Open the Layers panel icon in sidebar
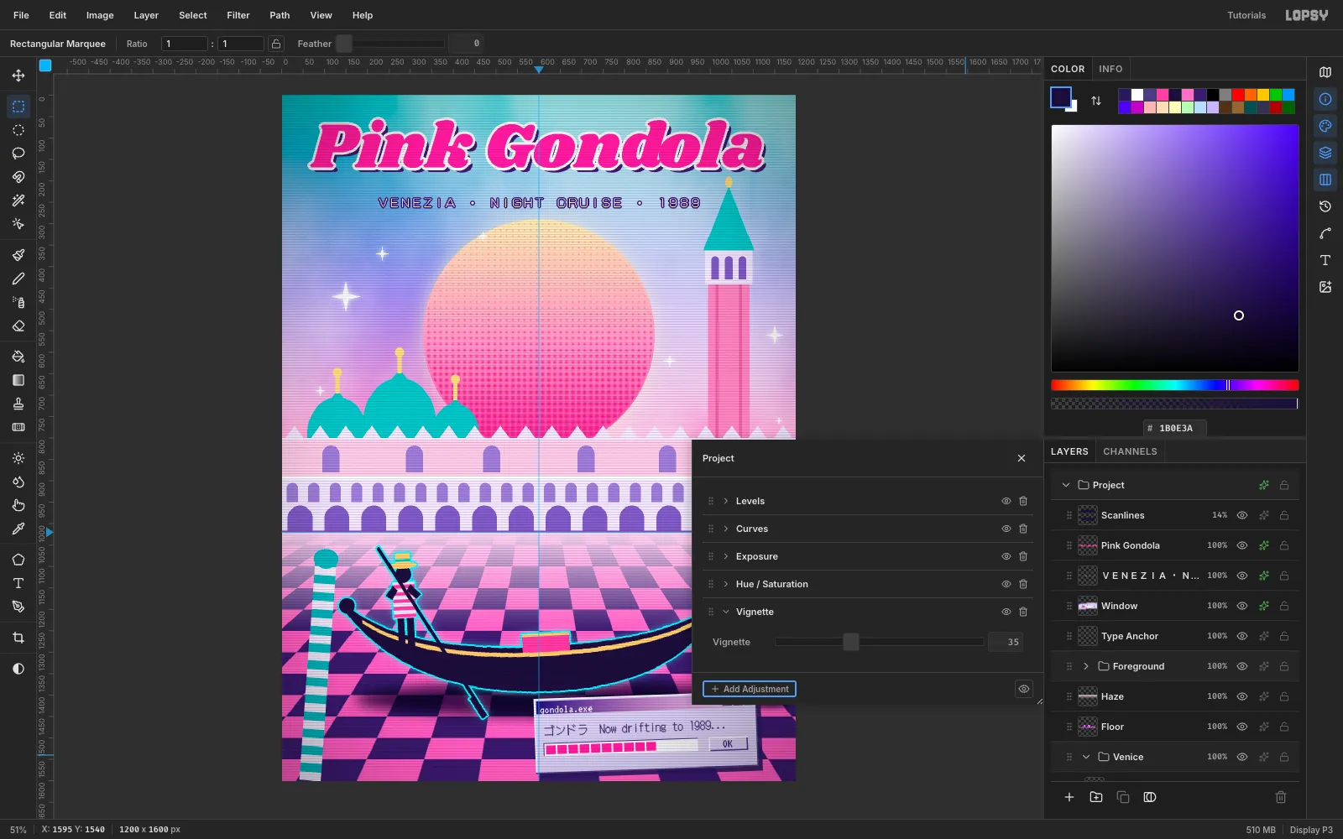 click(1325, 153)
